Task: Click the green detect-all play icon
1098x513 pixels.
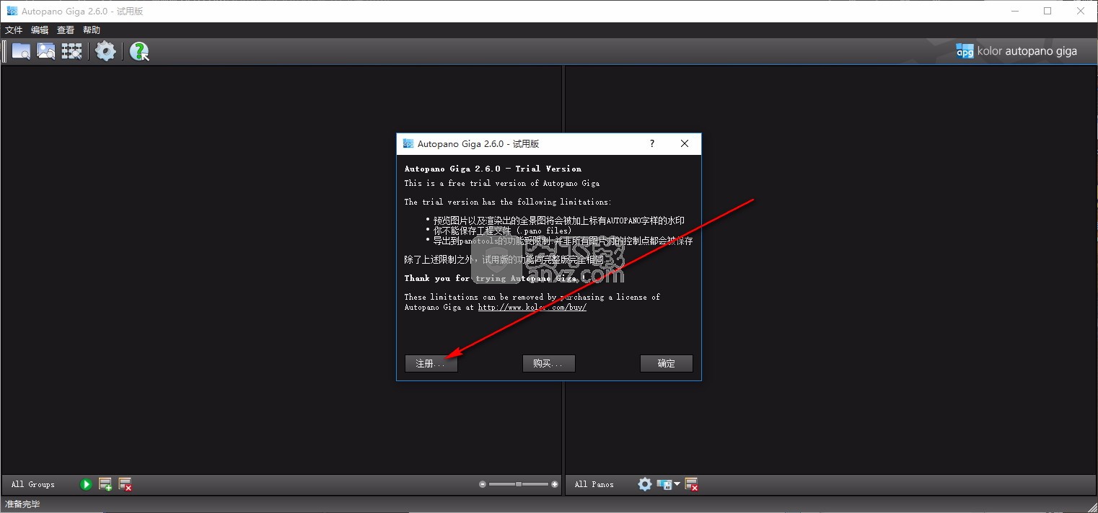Action: click(x=86, y=485)
